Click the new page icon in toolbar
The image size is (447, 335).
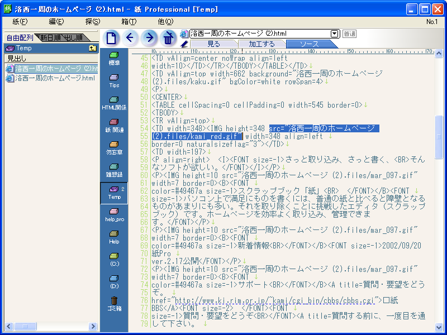tap(112, 38)
